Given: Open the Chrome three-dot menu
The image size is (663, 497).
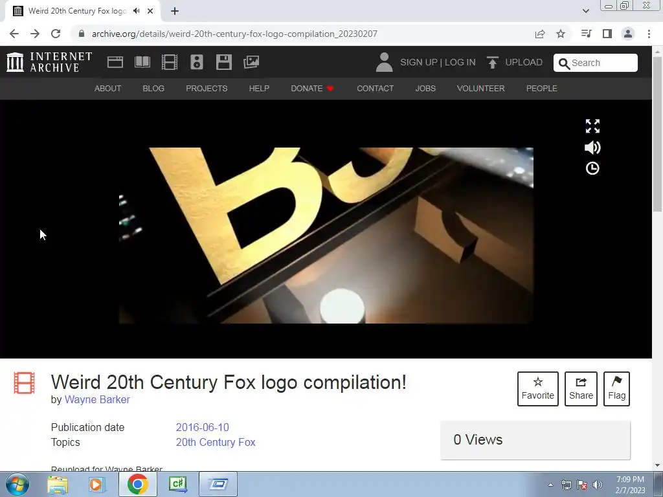Looking at the screenshot, I should [x=649, y=34].
